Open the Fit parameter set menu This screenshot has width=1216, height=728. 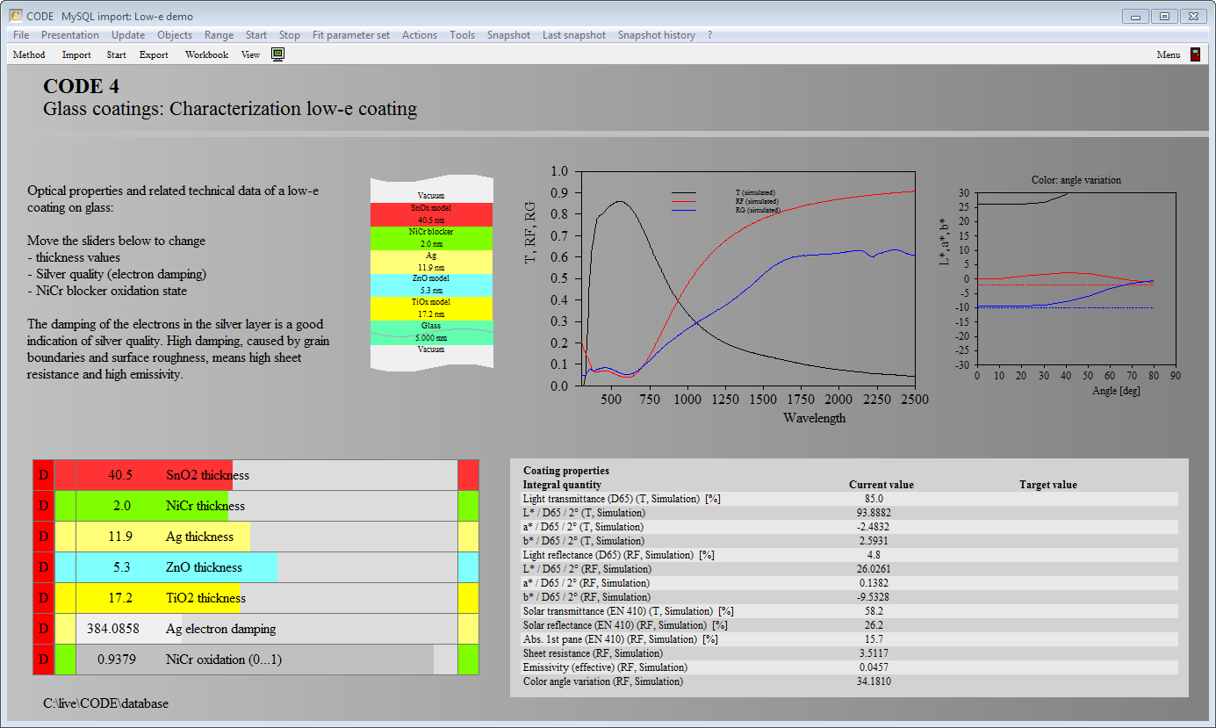(350, 35)
